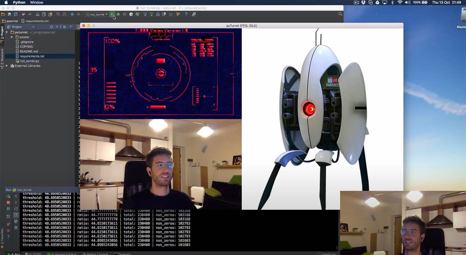Viewport: 466px width, 255px height.
Task: Open the 6: TODO bottom tab
Action: point(33,254)
